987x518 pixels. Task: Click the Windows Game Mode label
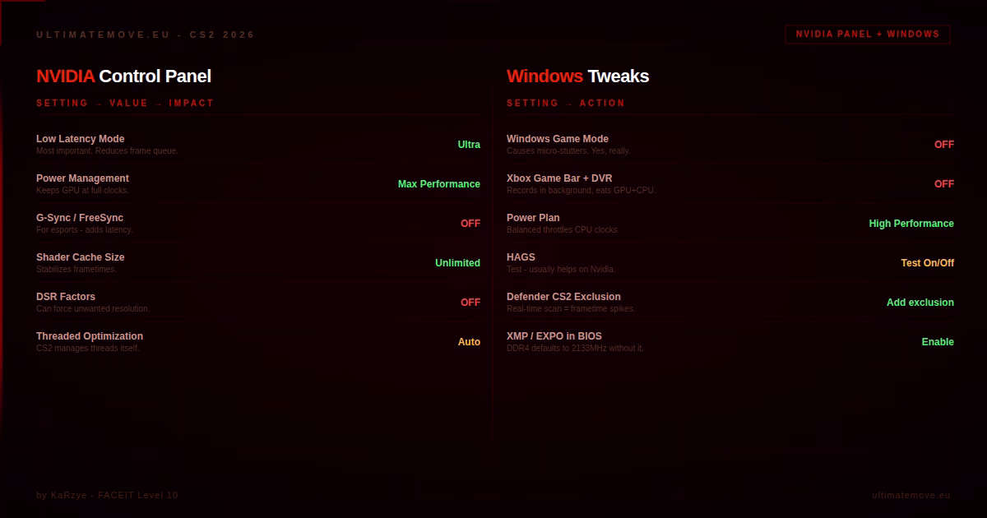click(x=558, y=139)
